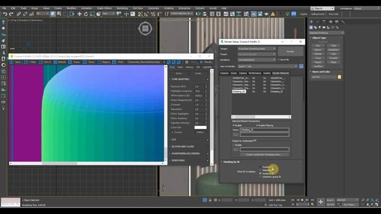
Task: Open the Modifiers menu
Action: (71, 8)
